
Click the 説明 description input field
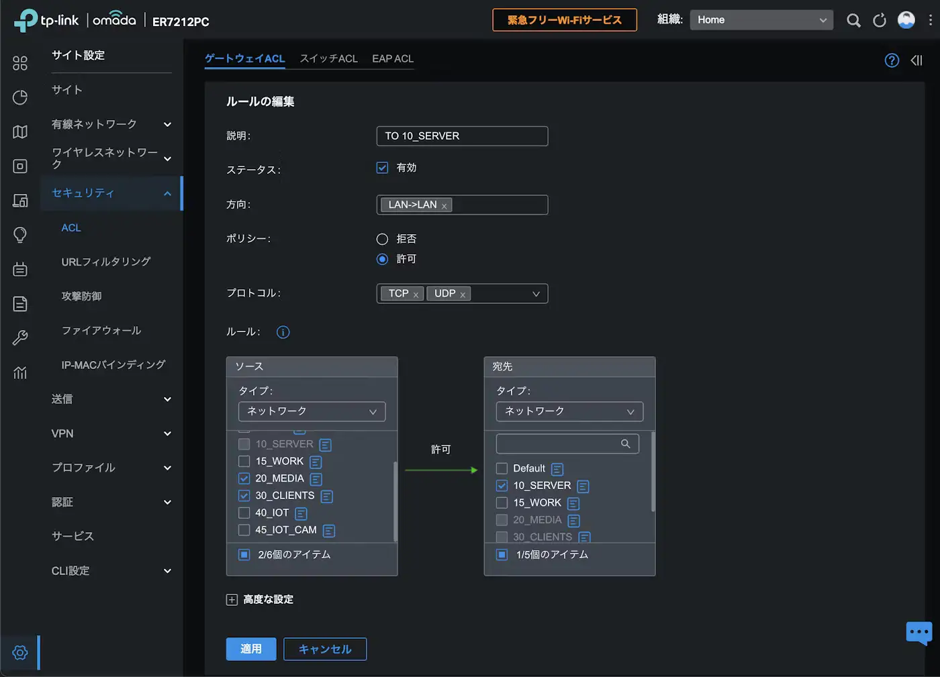(x=462, y=136)
